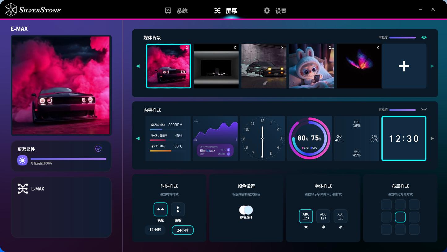Screen dimensions: 447x252
Task: Select the glowing butterfly background thumbnail
Action: tap(359, 66)
